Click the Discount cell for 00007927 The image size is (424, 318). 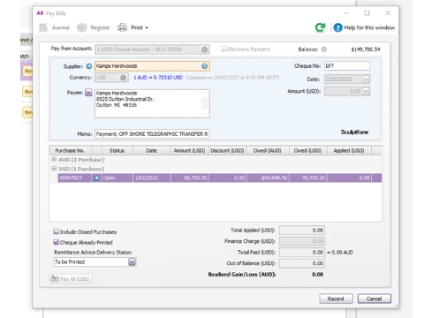tap(227, 178)
